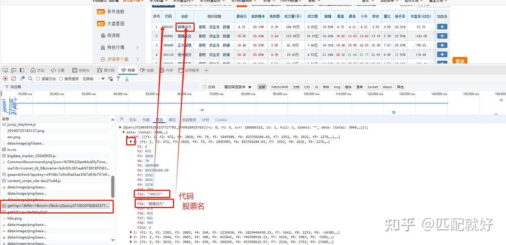Image resolution: width=506 pixels, height=245 pixels.
Task: Click the inspect element picker icon
Action: (5, 70)
